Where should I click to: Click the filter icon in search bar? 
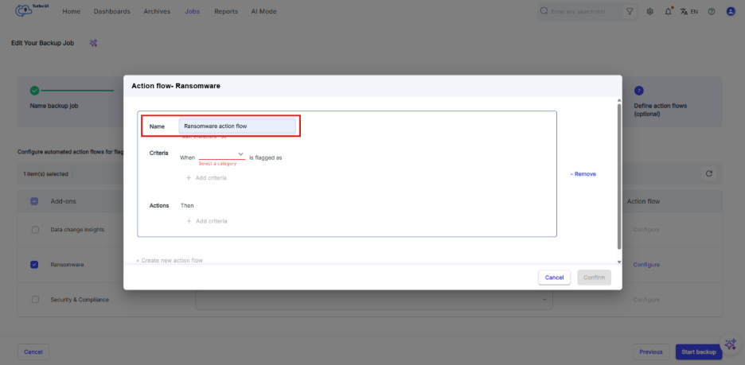pos(630,12)
